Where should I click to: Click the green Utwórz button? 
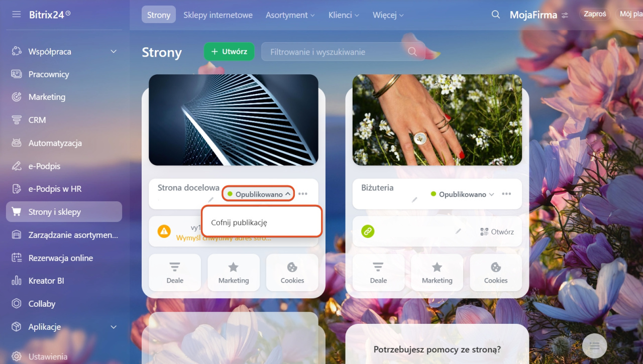[229, 52]
